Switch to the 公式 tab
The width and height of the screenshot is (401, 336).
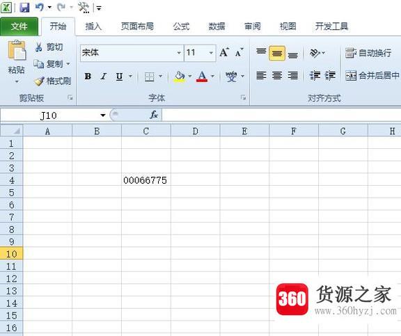click(181, 26)
